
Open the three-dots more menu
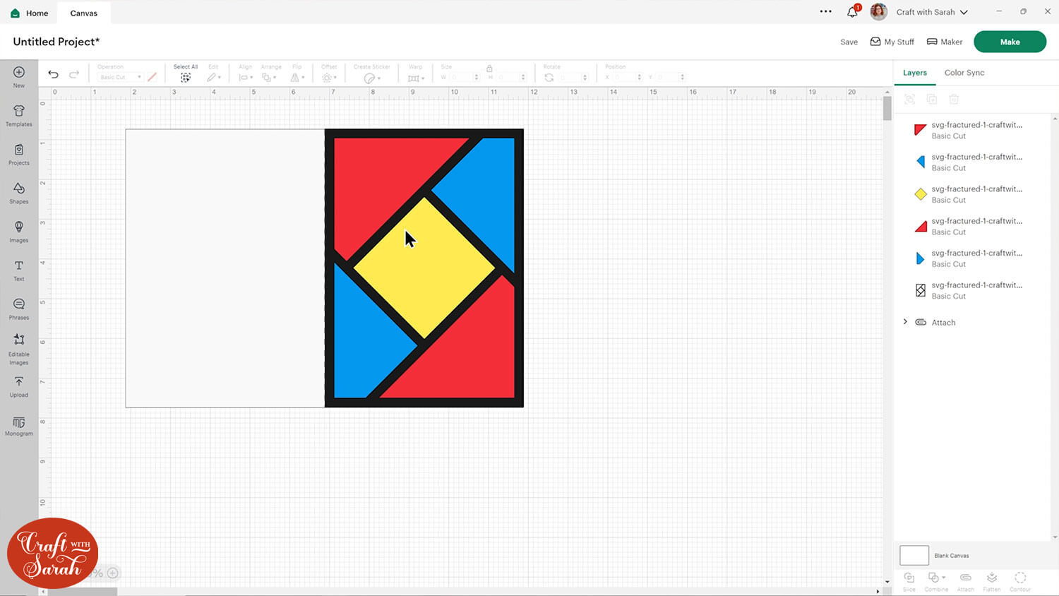[x=825, y=11]
